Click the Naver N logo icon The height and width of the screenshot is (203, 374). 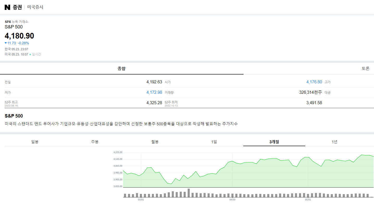coord(7,7)
